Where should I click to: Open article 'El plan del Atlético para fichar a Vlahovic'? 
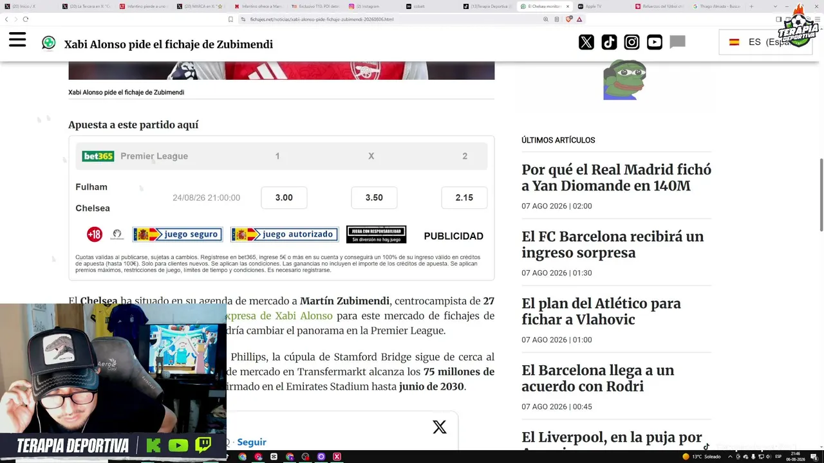click(x=601, y=311)
